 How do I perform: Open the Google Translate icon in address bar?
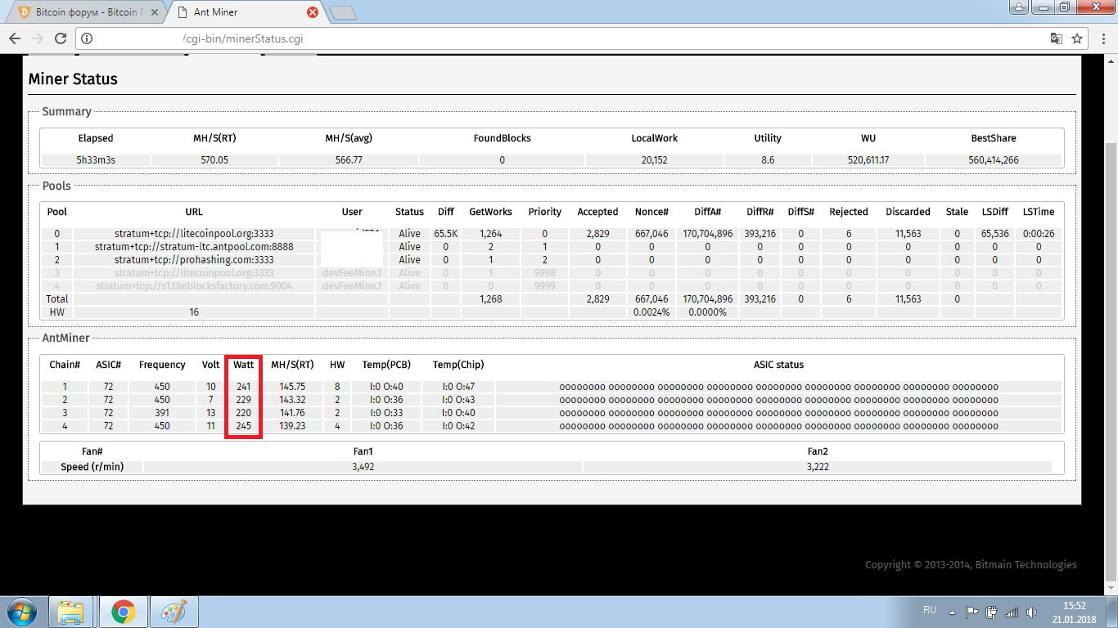click(1057, 38)
